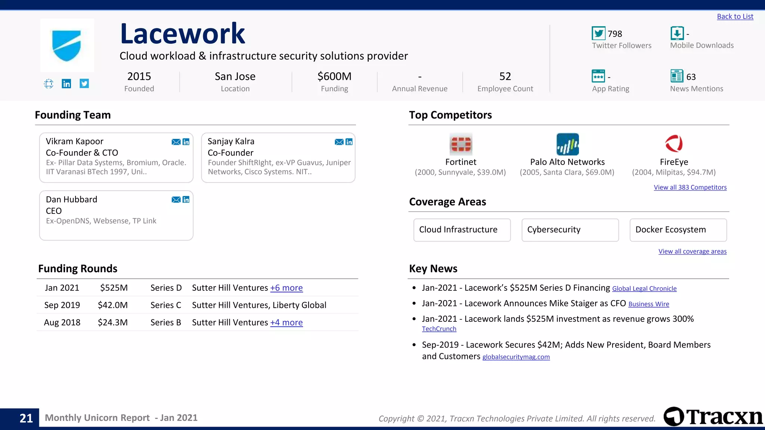The width and height of the screenshot is (765, 430).
Task: Click the $600M Funding value
Action: coord(334,76)
